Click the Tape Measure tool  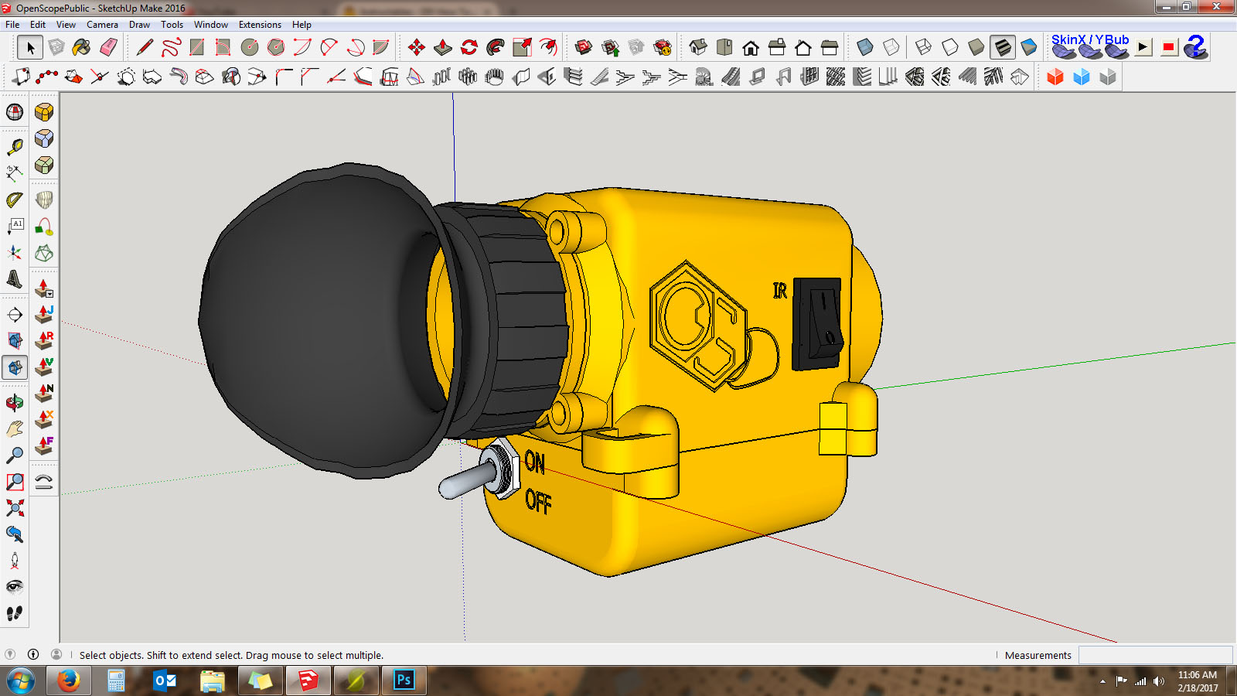(15, 147)
